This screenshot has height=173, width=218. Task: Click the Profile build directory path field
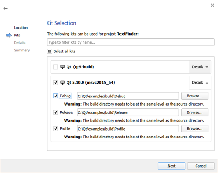(x=128, y=129)
